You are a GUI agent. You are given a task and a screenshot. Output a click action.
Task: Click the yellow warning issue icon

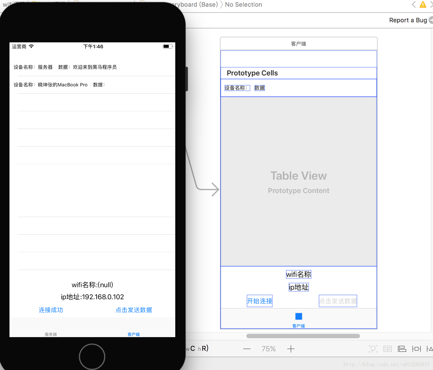[x=423, y=4]
